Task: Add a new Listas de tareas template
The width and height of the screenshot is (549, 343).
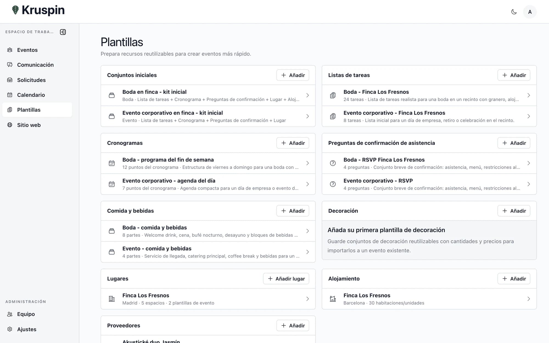Action: [514, 75]
